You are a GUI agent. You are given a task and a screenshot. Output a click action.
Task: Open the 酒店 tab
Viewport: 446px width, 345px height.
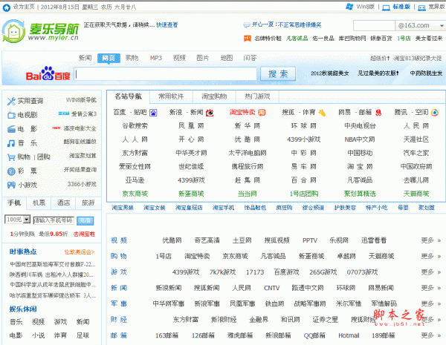tap(63, 203)
